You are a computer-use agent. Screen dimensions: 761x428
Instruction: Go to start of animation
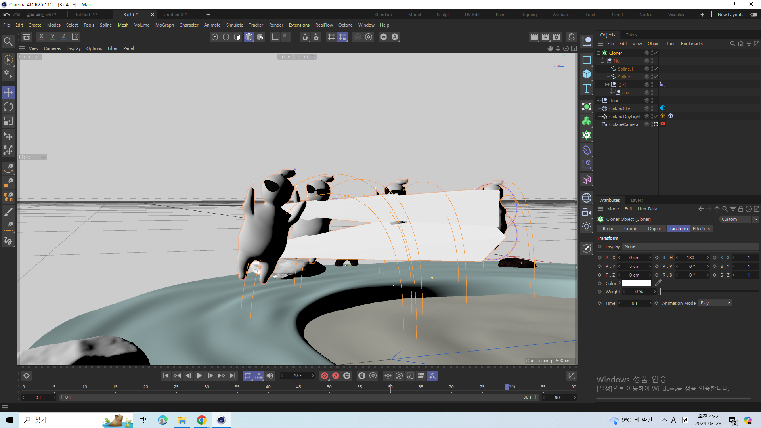[166, 376]
